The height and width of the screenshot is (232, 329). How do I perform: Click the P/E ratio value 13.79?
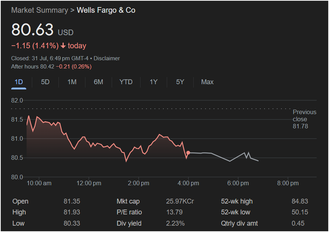174,212
